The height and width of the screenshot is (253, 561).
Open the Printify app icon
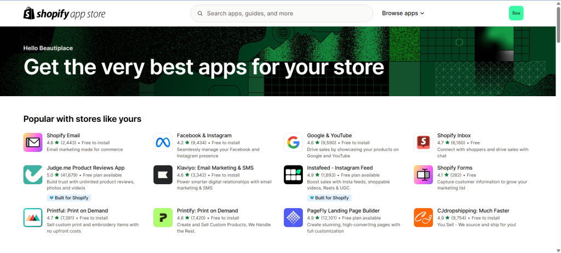(x=163, y=217)
